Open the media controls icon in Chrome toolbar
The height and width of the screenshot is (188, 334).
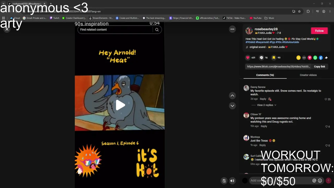(x=317, y=11)
